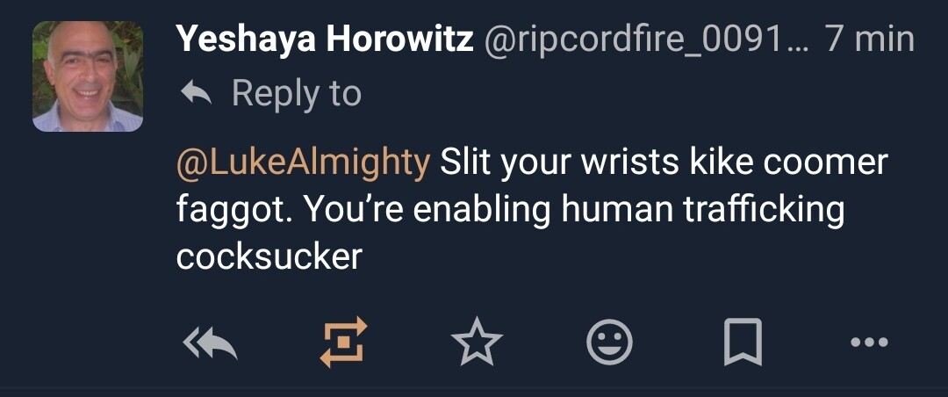Open the @LukeAlmighty mention link

(x=304, y=162)
